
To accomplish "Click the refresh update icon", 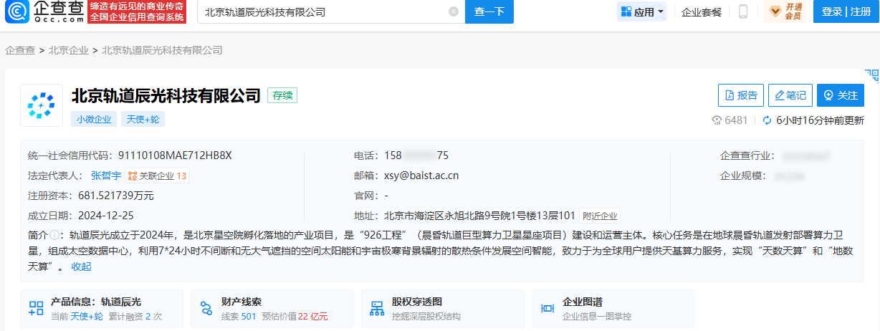I will (767, 120).
